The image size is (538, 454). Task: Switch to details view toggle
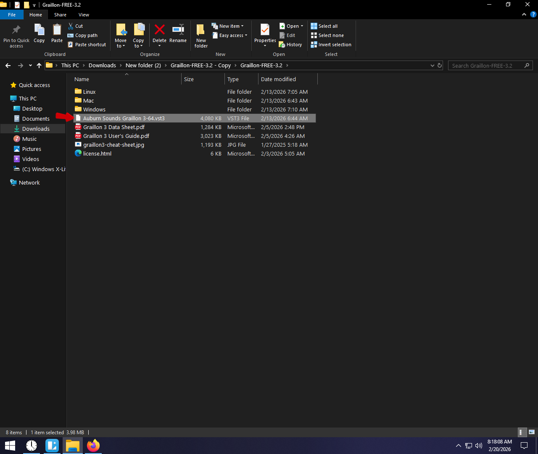click(521, 432)
